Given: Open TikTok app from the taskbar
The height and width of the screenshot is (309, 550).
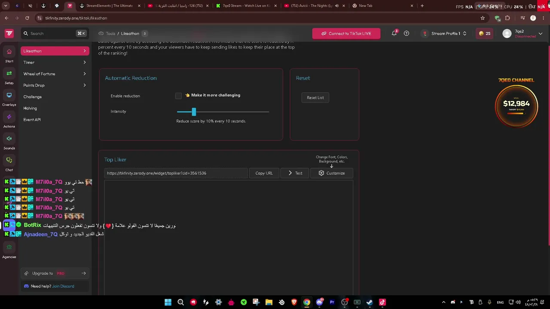Looking at the screenshot, I should click(382, 302).
